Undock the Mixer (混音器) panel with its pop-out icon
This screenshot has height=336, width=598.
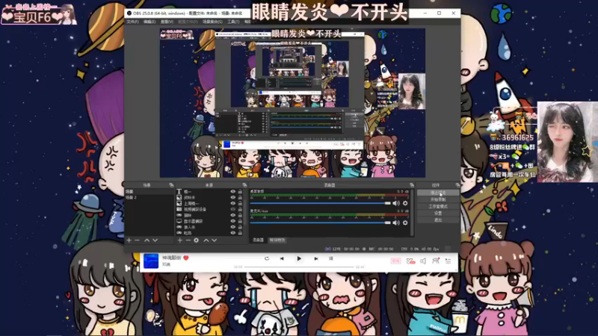(x=412, y=185)
